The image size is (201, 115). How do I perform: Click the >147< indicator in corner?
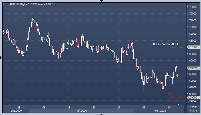coord(193,110)
